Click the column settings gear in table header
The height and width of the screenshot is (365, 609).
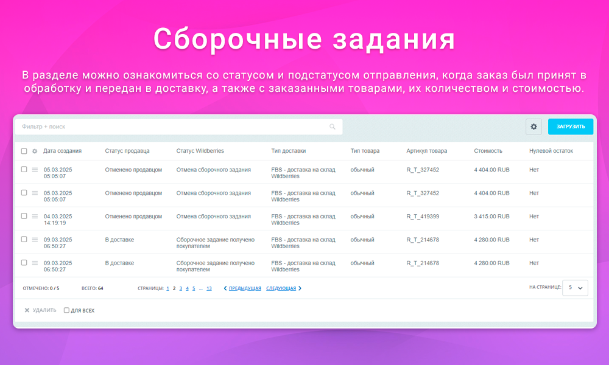click(35, 150)
